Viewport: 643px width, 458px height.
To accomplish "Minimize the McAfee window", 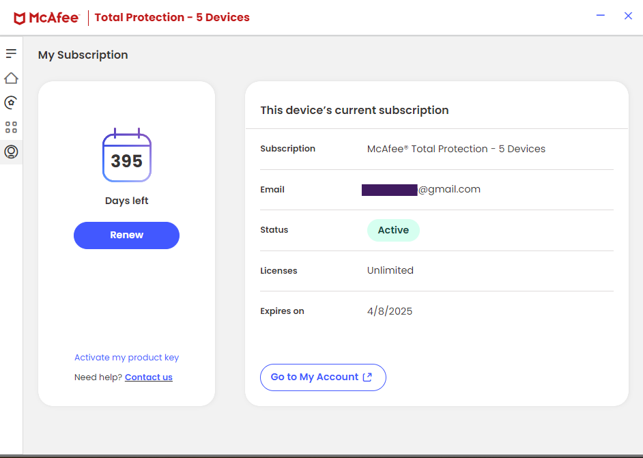I will (600, 15).
